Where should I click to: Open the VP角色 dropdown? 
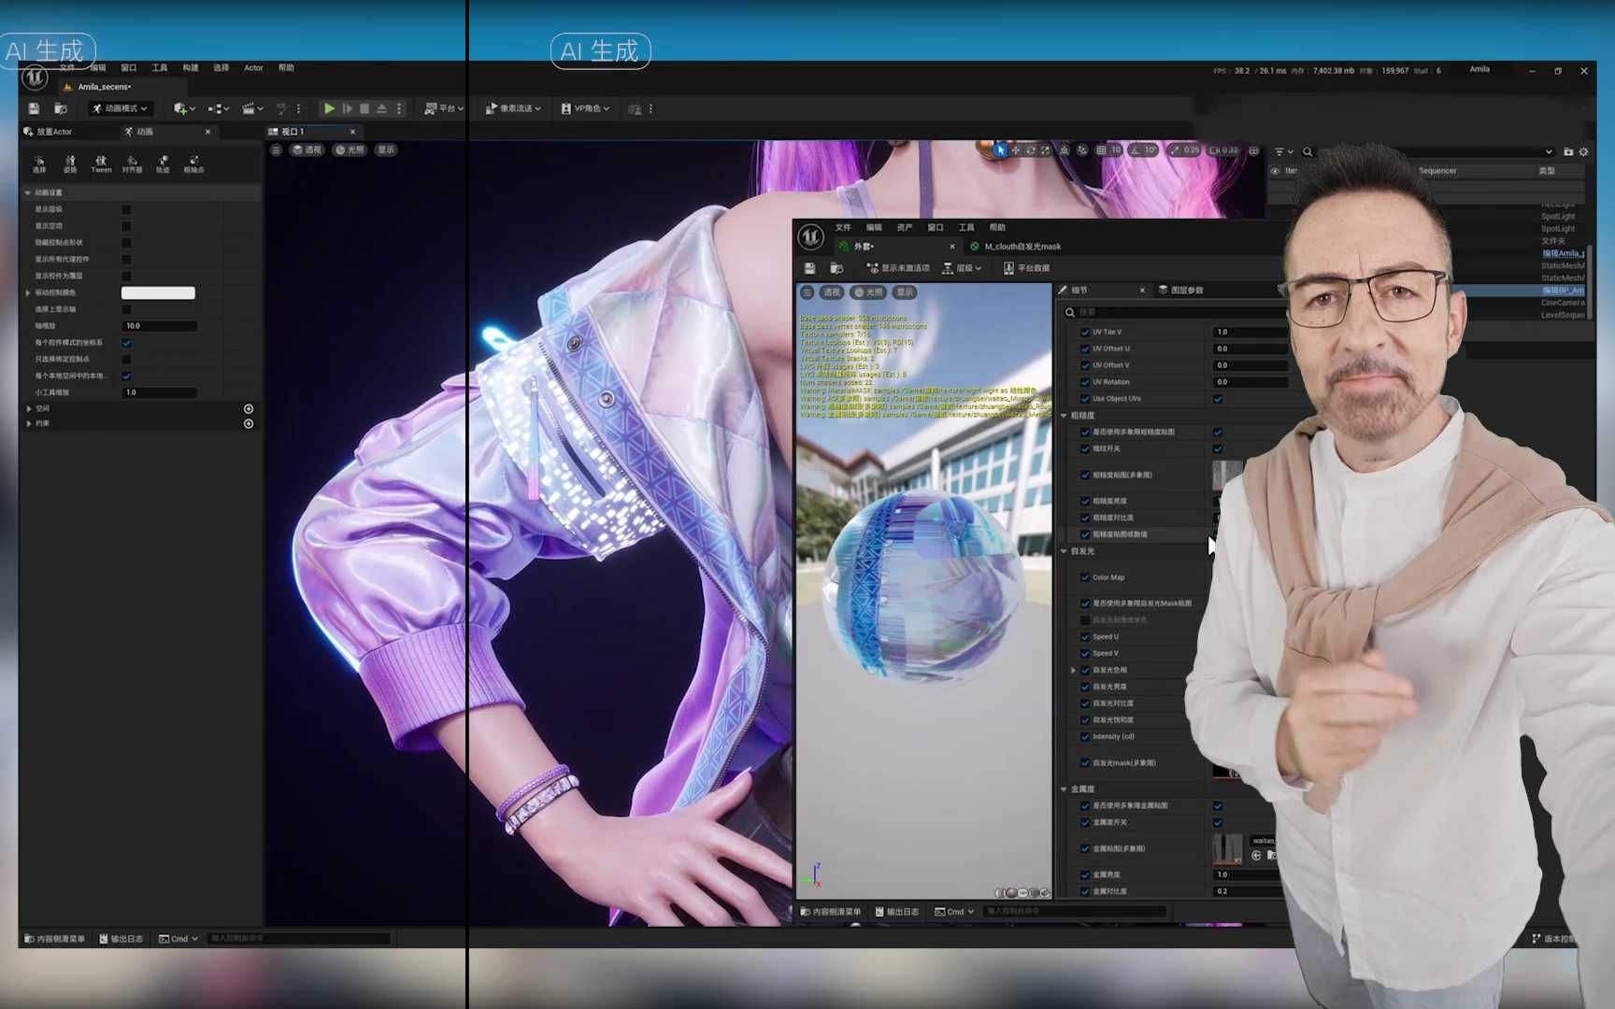click(585, 108)
